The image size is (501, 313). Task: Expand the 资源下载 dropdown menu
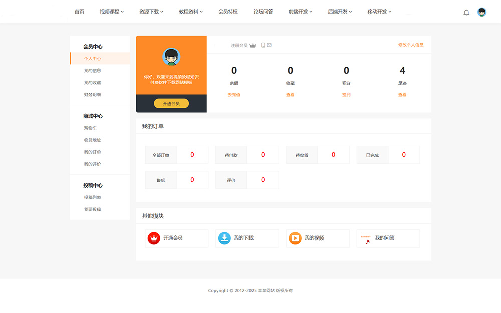(x=151, y=12)
